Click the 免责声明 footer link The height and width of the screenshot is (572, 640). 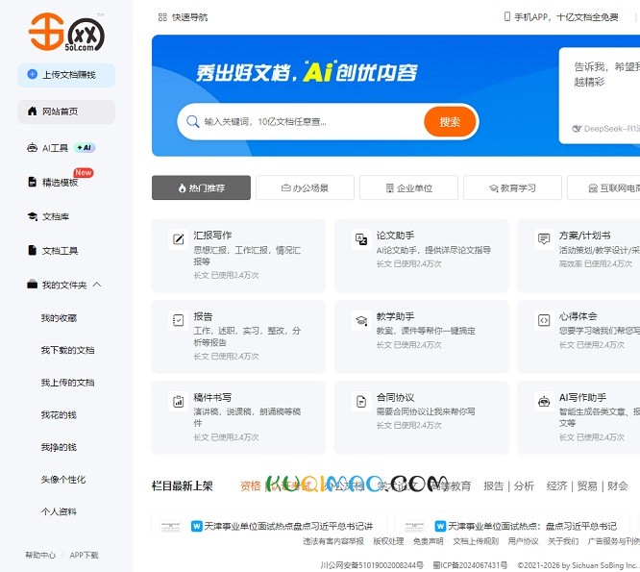(x=429, y=541)
